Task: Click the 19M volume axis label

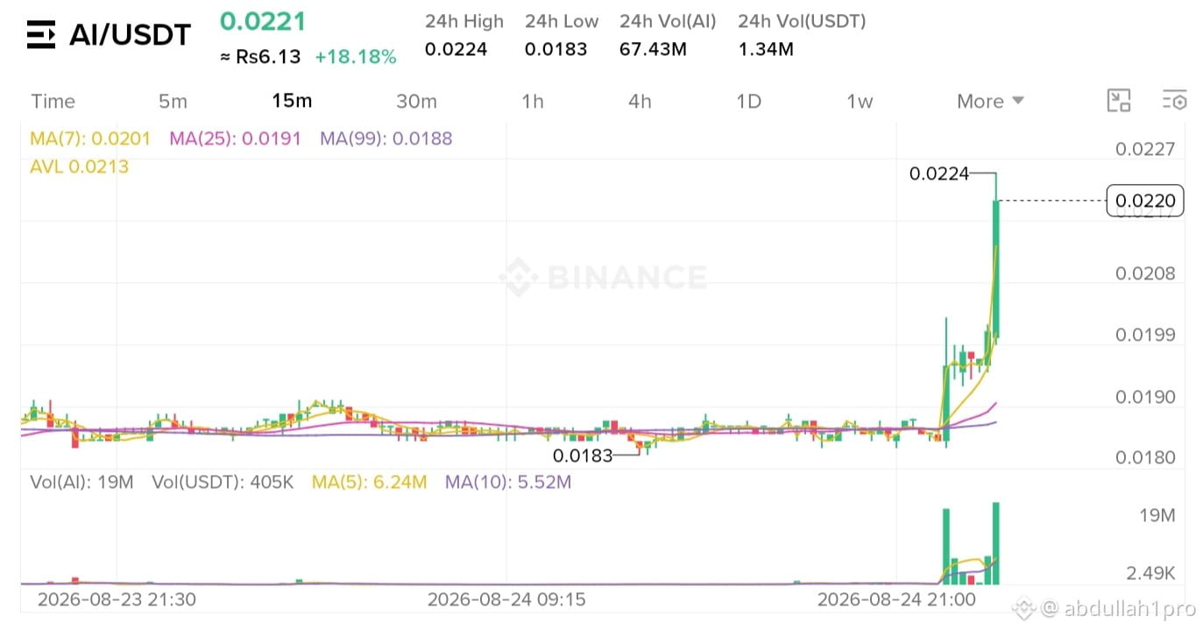Action: coord(1157,515)
